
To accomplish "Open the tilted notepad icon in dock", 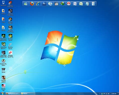I will point(87,4).
